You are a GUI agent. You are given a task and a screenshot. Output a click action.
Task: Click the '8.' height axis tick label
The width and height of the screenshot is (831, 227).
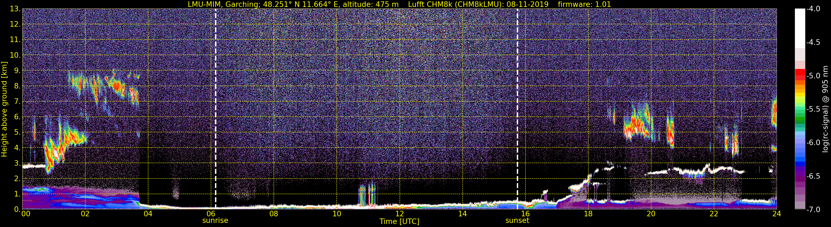(17, 86)
